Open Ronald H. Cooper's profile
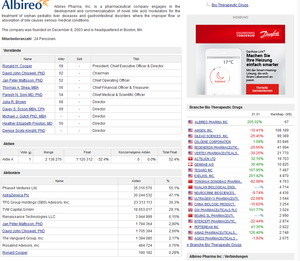This screenshot has height=261, width=300. tap(17, 66)
